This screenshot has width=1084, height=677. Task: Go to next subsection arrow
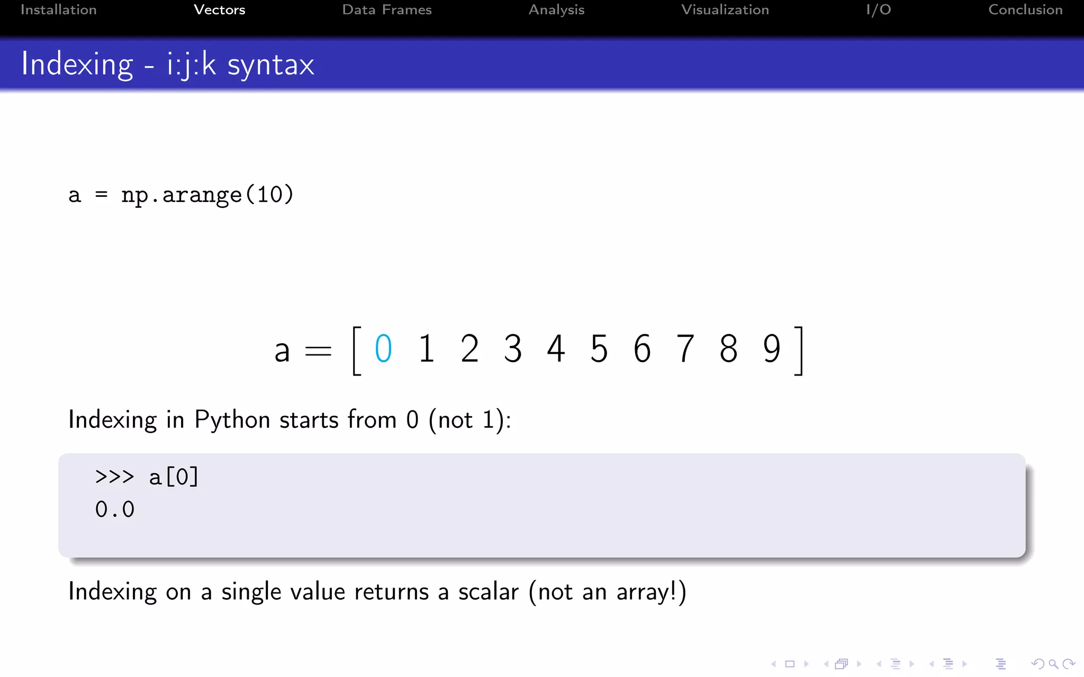(911, 664)
